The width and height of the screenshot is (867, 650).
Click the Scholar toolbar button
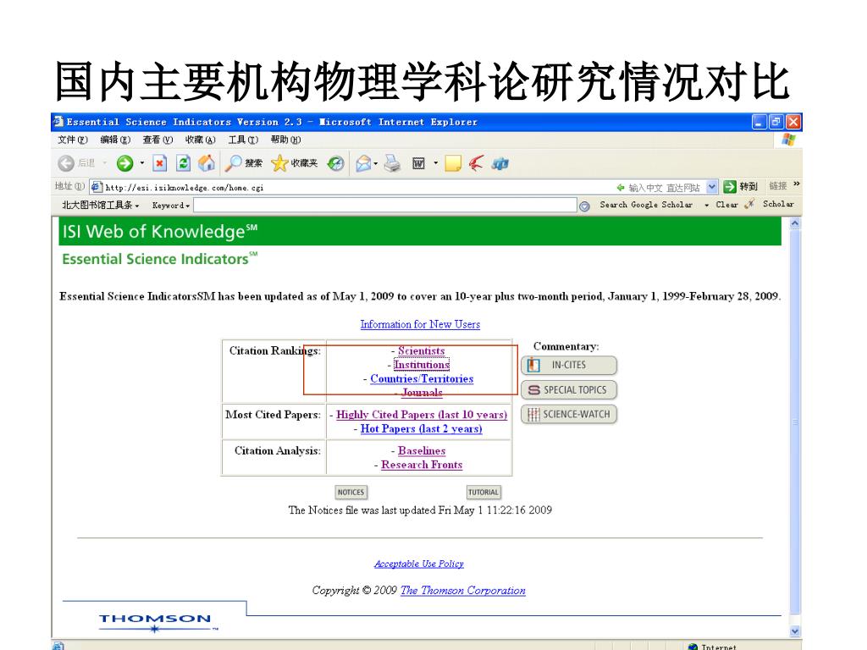click(x=778, y=204)
